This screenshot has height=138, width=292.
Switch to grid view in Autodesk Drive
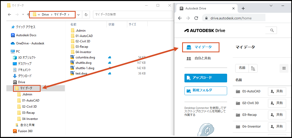tap(284, 68)
